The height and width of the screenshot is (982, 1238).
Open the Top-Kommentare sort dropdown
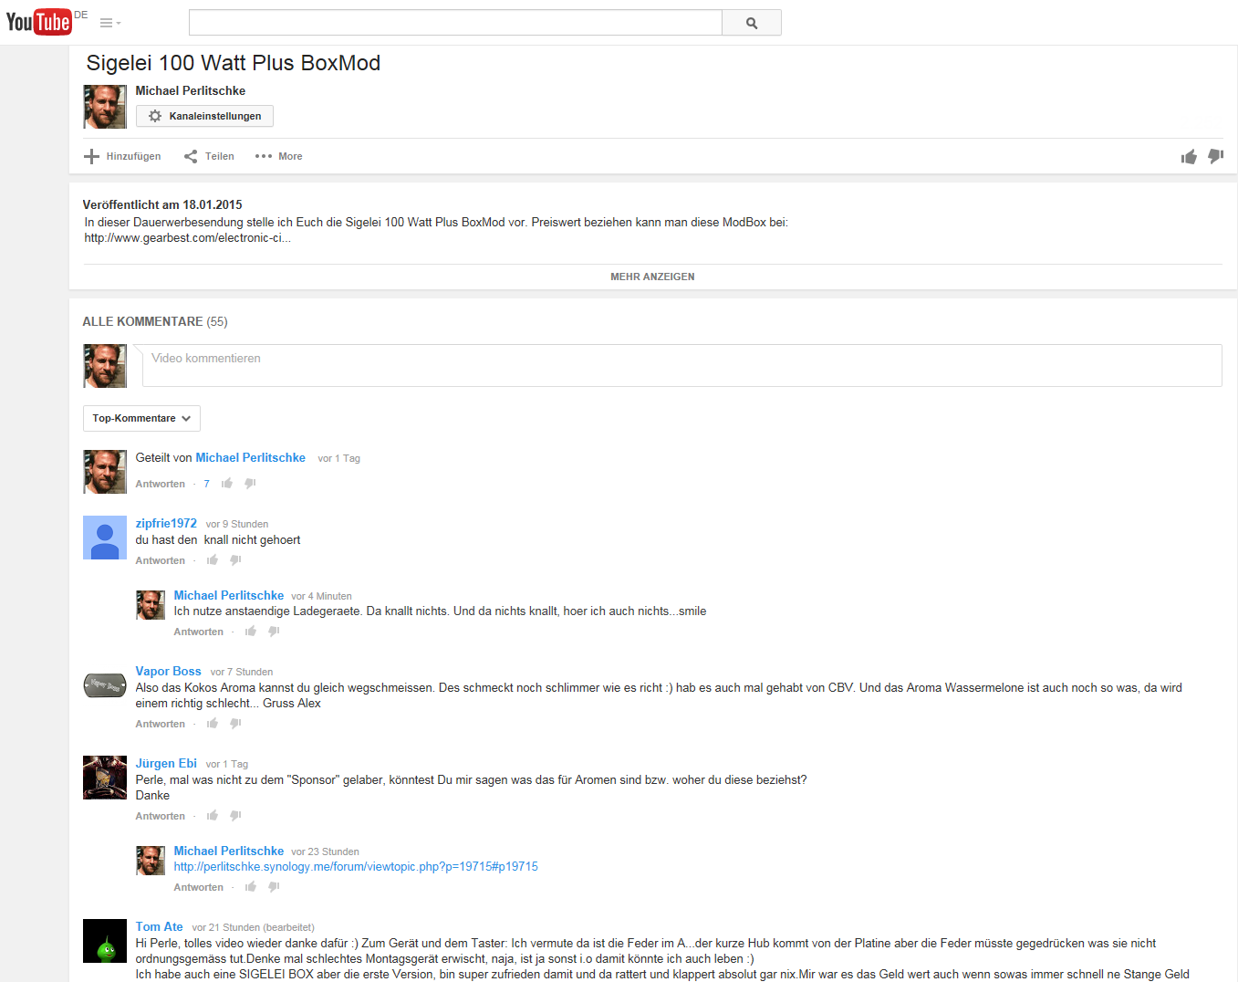click(x=141, y=418)
